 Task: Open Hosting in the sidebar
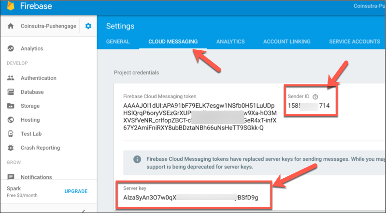30,120
